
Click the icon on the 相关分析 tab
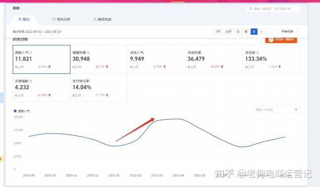click(x=54, y=19)
